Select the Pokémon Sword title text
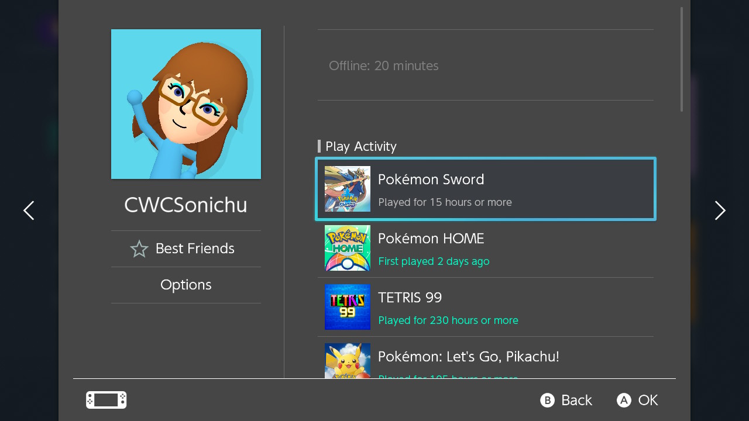This screenshot has width=749, height=421. tap(431, 180)
